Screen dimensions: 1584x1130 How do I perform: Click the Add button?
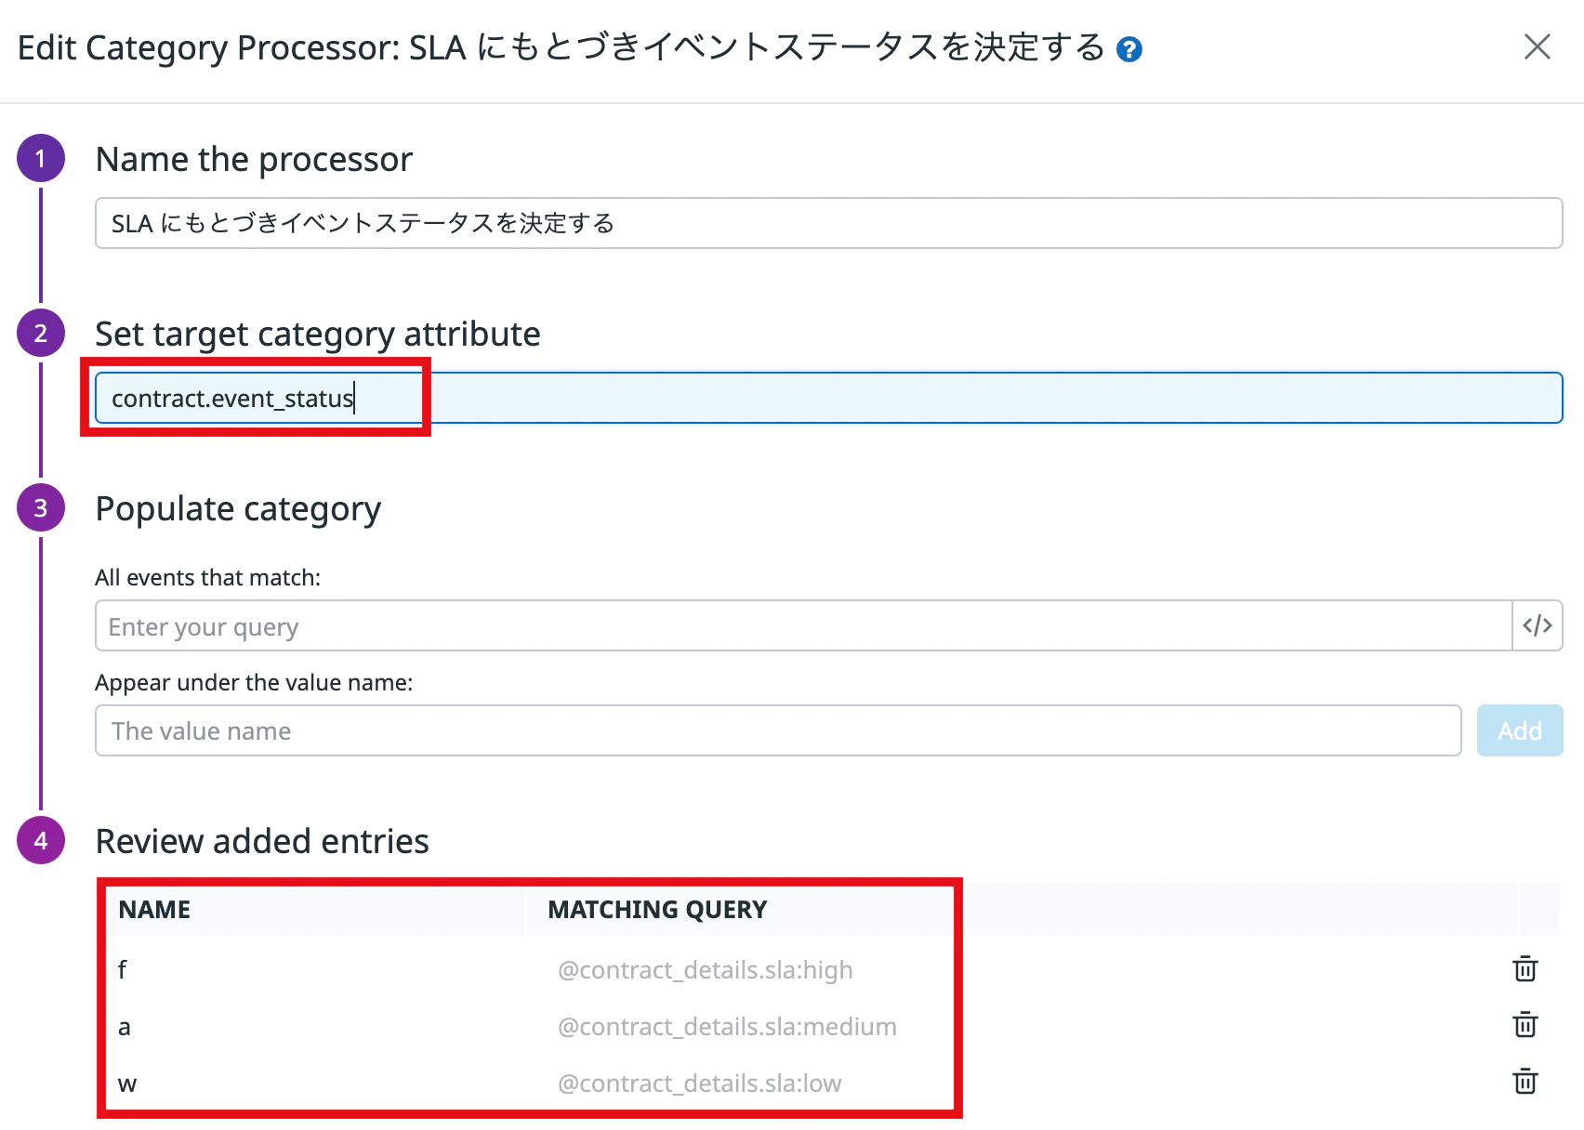(1520, 730)
